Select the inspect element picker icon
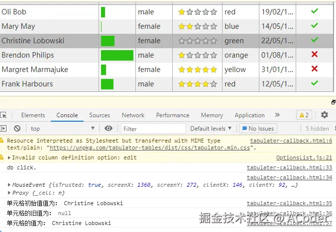336x232 pixels. pos(3,115)
